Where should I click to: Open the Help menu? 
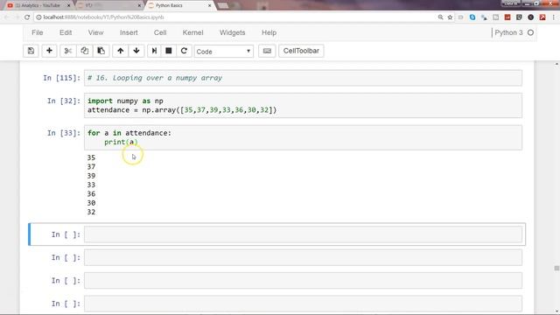click(269, 32)
